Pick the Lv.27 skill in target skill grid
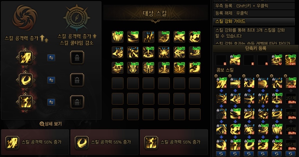The image size is (299, 157). click(x=195, y=68)
